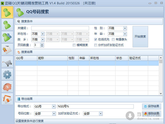Minimize the application window
The image size is (165, 124).
[150, 3]
